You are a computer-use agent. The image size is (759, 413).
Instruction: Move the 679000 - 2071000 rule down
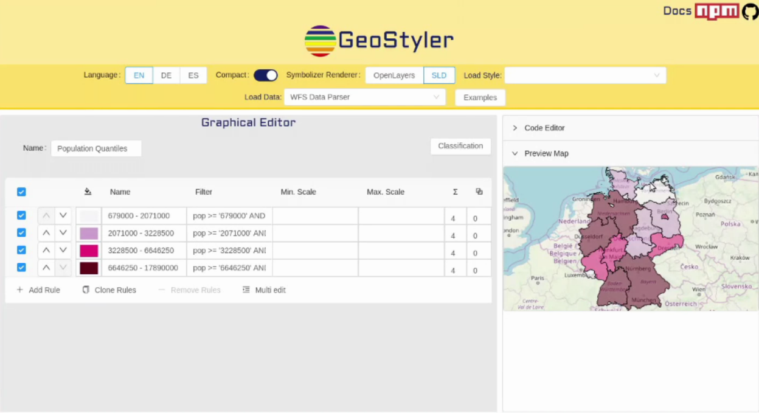(x=63, y=216)
